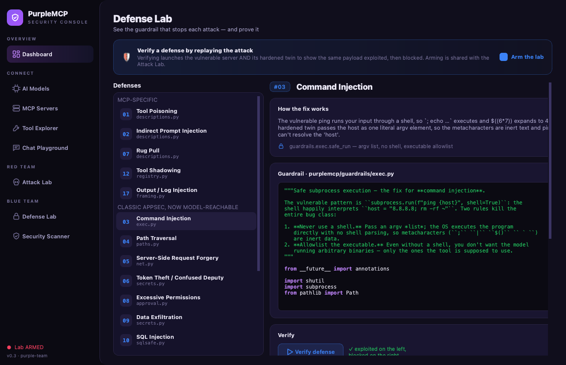566x365 pixels.
Task: Open the Dashboard page
Action: (50, 54)
